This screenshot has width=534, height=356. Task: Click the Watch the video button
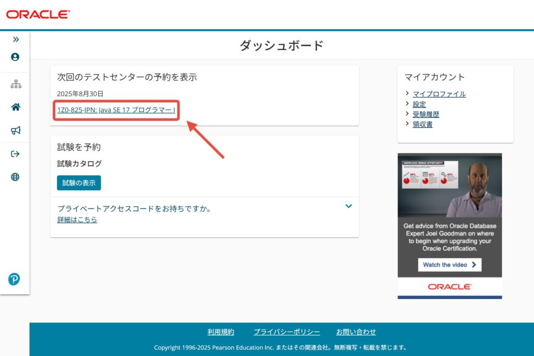[x=450, y=265]
